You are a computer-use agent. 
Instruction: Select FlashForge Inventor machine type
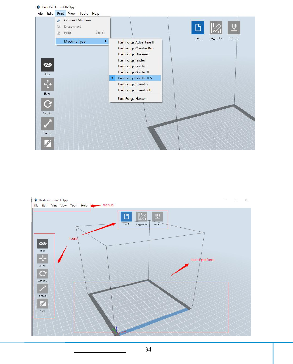(135, 84)
